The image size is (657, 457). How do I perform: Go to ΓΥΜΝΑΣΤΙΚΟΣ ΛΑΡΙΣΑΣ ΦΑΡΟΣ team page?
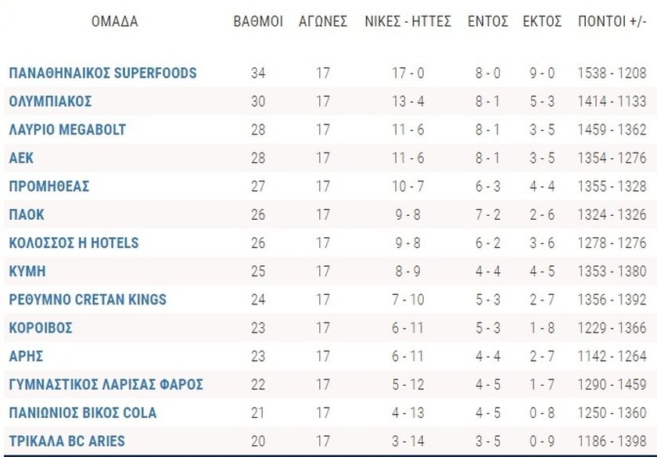[x=106, y=384]
